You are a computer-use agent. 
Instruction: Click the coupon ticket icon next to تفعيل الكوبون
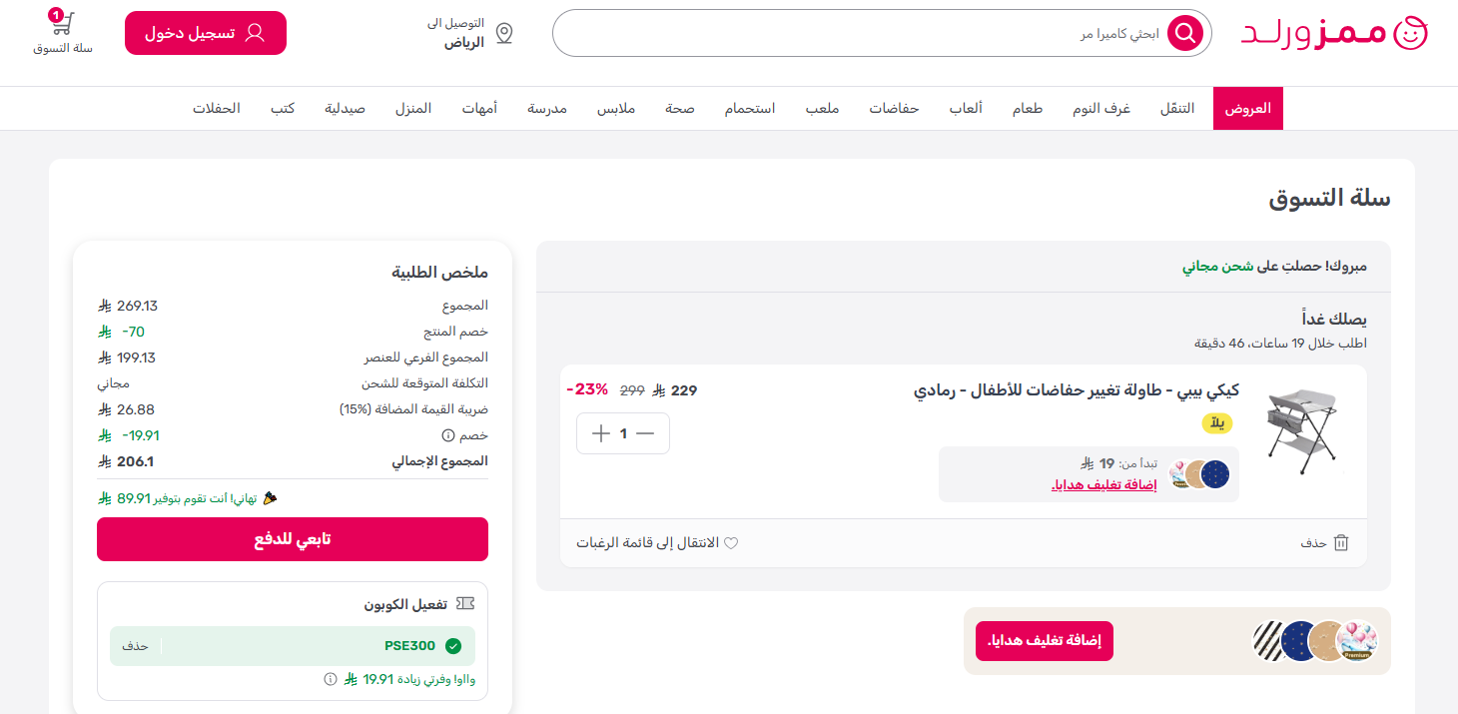(x=464, y=602)
